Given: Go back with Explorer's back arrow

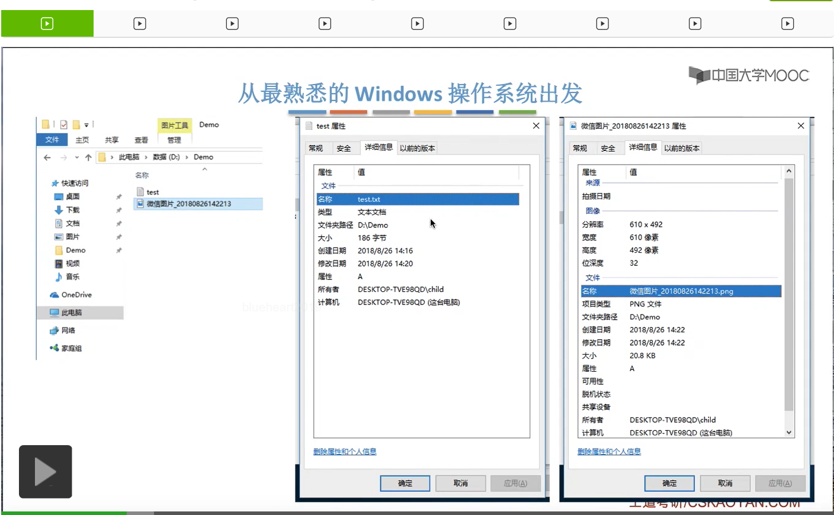Looking at the screenshot, I should point(47,157).
